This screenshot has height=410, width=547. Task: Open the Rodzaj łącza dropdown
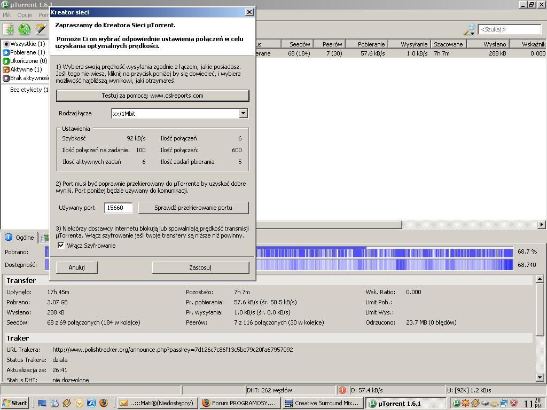coord(244,113)
